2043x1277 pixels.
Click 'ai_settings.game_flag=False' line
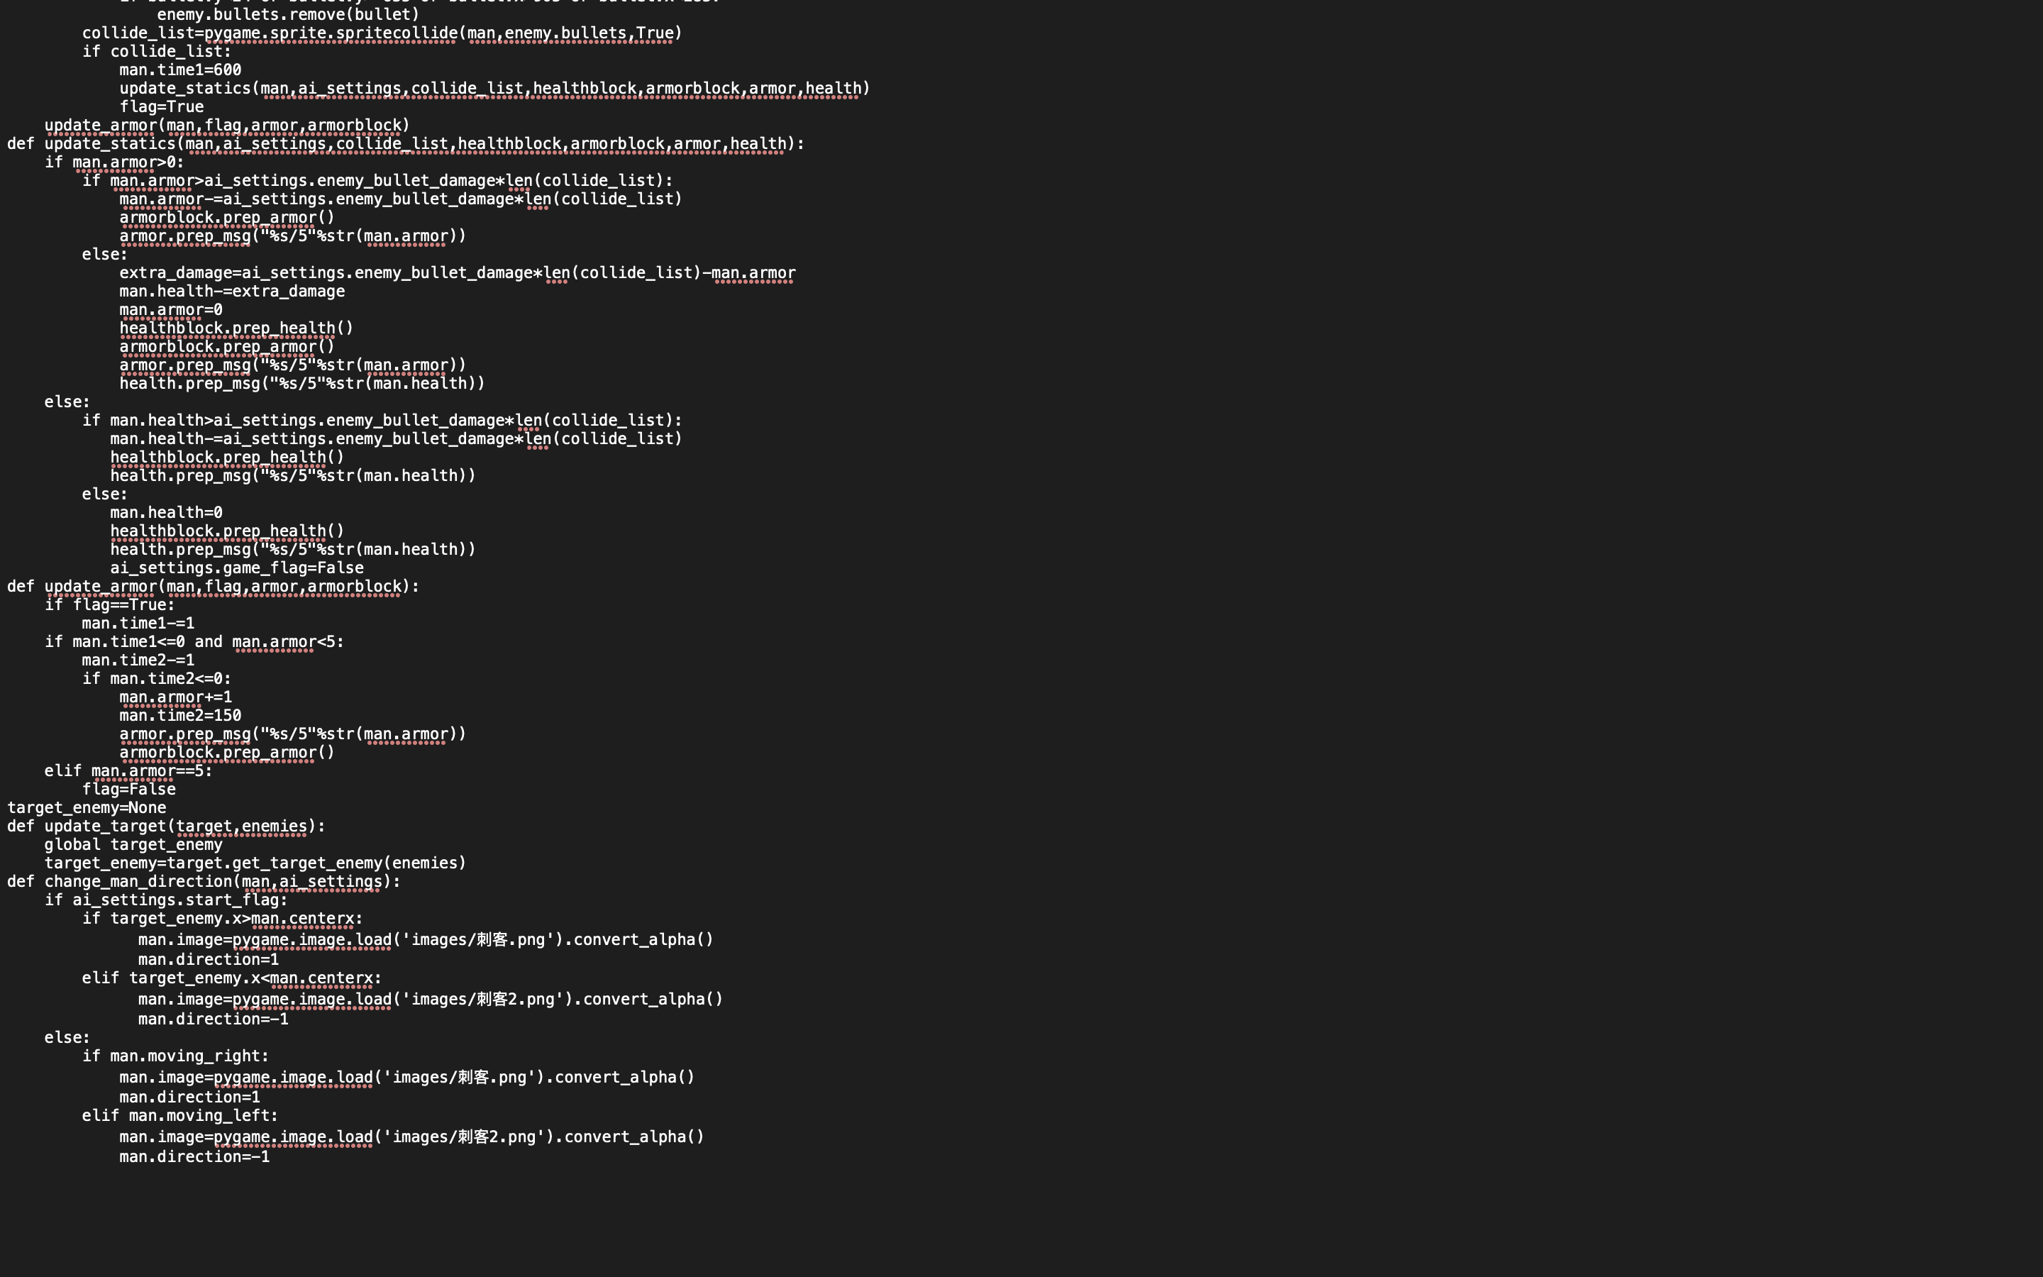click(236, 568)
